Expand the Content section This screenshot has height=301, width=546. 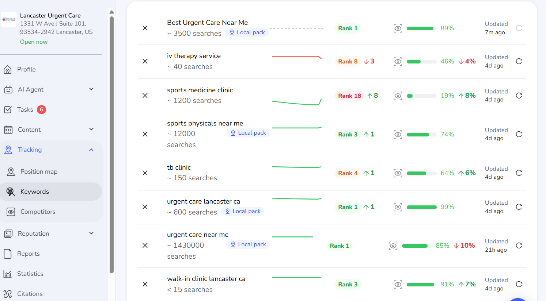91,130
